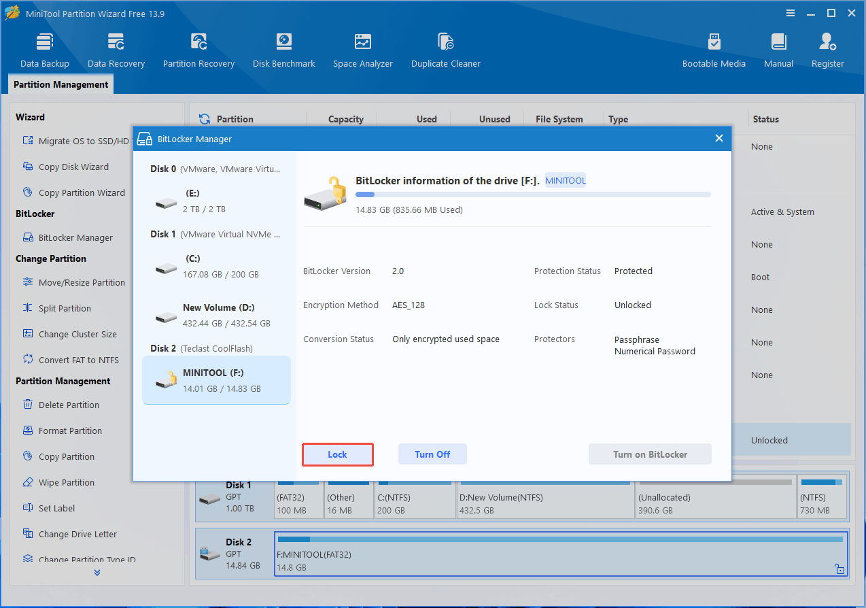This screenshot has width=866, height=608.
Task: Choose Delete Partition
Action: point(60,405)
